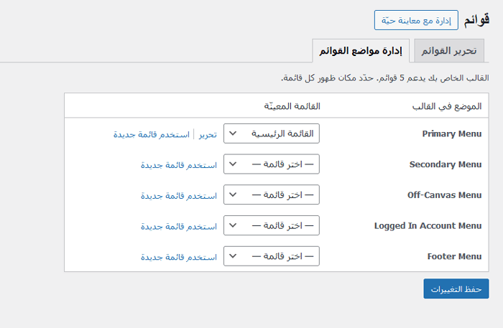This screenshot has height=328, width=503.
Task: Click the 'القائمة المعيّنة' column header
Action: click(x=292, y=106)
